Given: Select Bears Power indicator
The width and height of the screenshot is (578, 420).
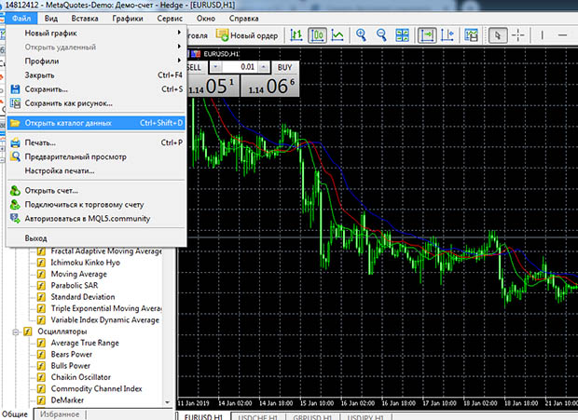Looking at the screenshot, I should pos(71,354).
